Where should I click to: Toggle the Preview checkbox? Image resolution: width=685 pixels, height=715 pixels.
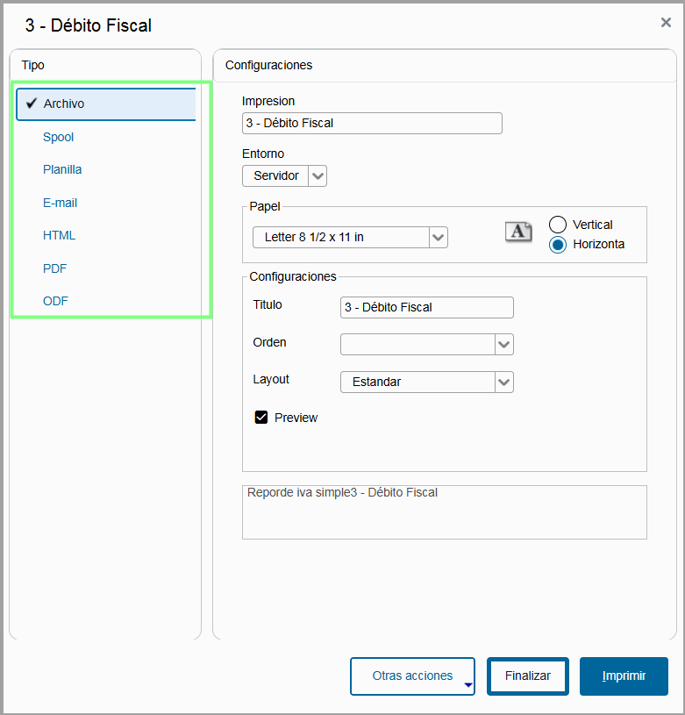coord(261,418)
